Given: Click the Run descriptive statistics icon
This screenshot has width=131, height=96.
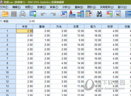Looking at the screenshot, I should click(89, 14).
